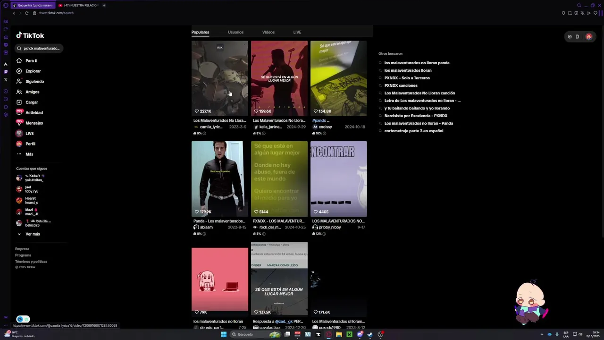Open suggested search 'los malaventurados no lloran panda'
The image size is (604, 340).
click(x=417, y=63)
